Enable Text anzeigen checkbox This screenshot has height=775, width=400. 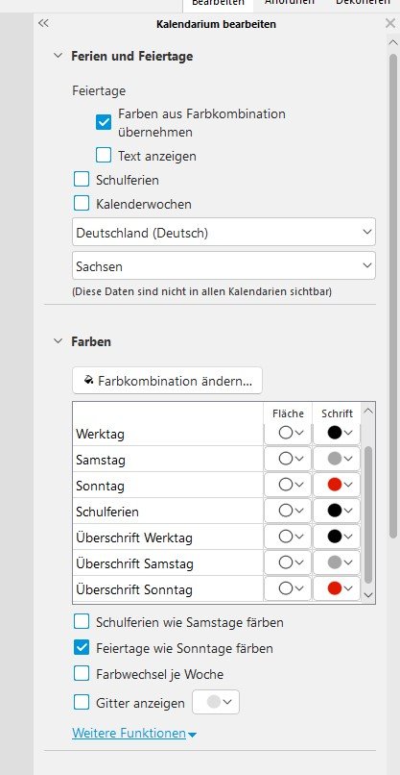[104, 155]
